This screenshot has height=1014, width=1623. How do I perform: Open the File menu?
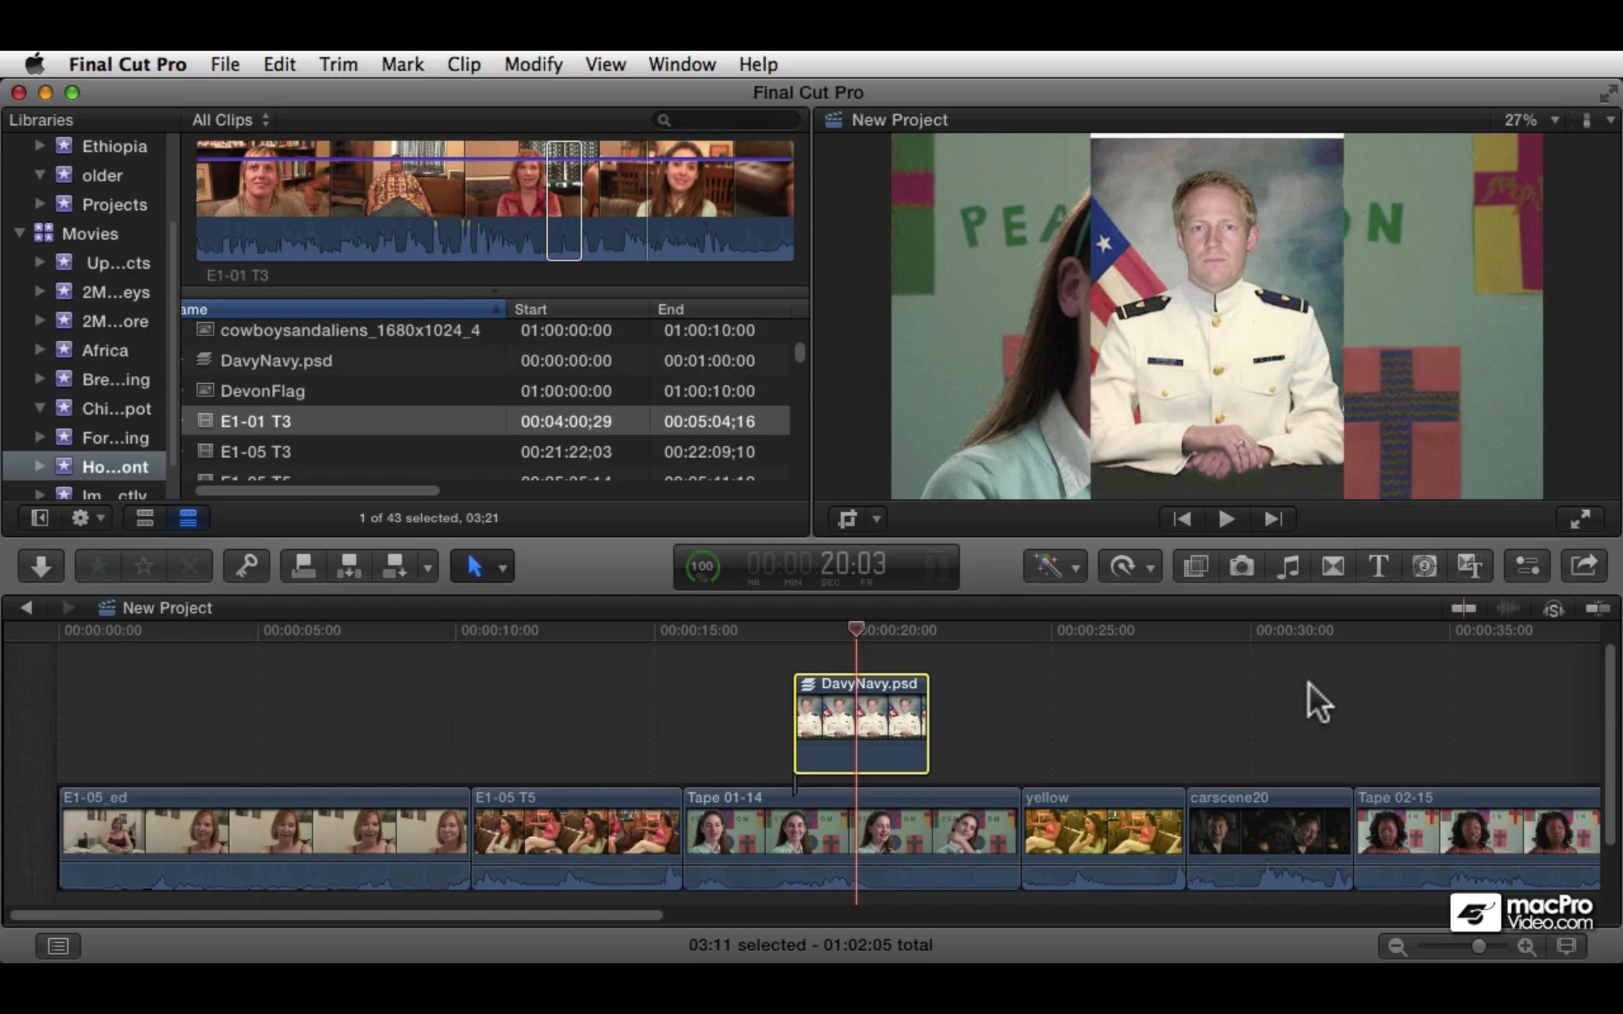coord(224,65)
